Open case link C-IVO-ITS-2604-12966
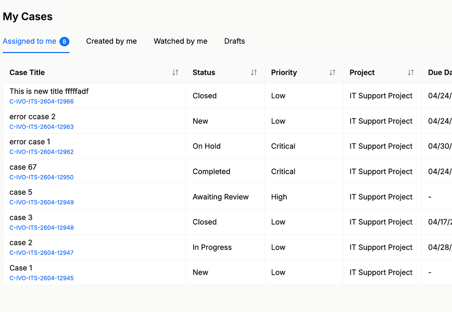 (x=42, y=101)
